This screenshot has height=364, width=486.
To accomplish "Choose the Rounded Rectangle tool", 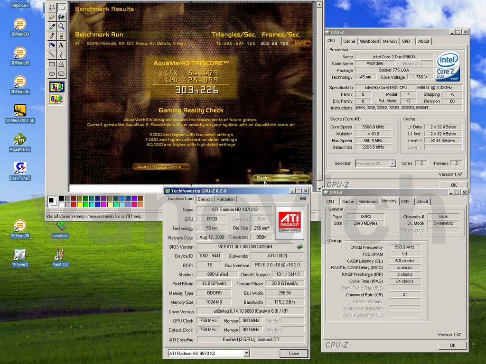I will click(61, 73).
